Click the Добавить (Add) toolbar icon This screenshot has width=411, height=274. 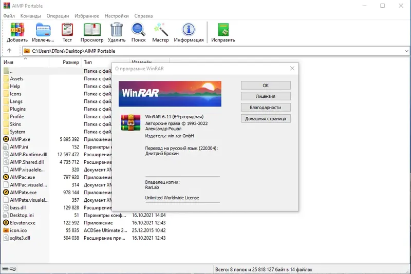(x=17, y=30)
